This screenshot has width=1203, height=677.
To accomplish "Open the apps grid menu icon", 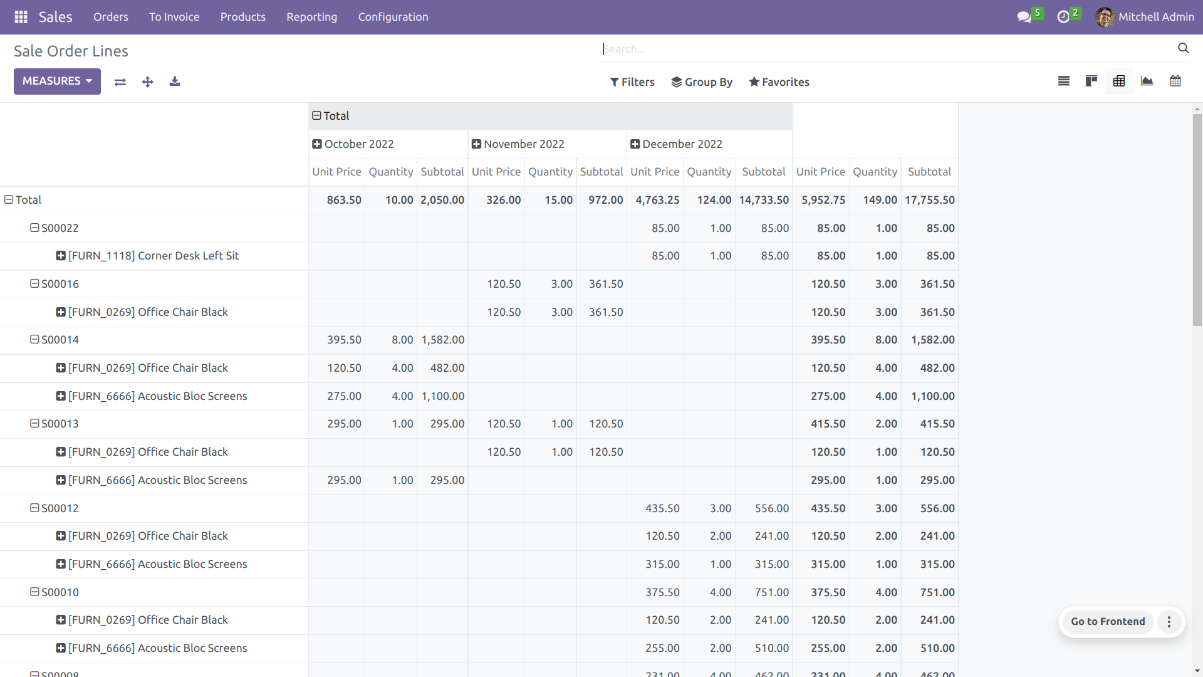I will 21,17.
